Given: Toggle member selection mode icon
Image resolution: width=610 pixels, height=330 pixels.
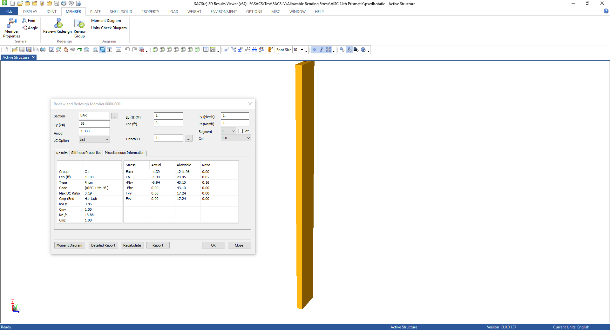Looking at the screenshot, I should click(x=321, y=49).
